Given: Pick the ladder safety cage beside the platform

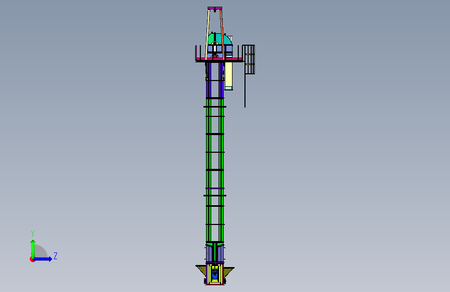Looking at the screenshot, I should tap(249, 59).
